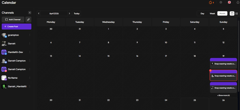Click the Monday column header
Screen dimensions: 240x110
[51, 22]
